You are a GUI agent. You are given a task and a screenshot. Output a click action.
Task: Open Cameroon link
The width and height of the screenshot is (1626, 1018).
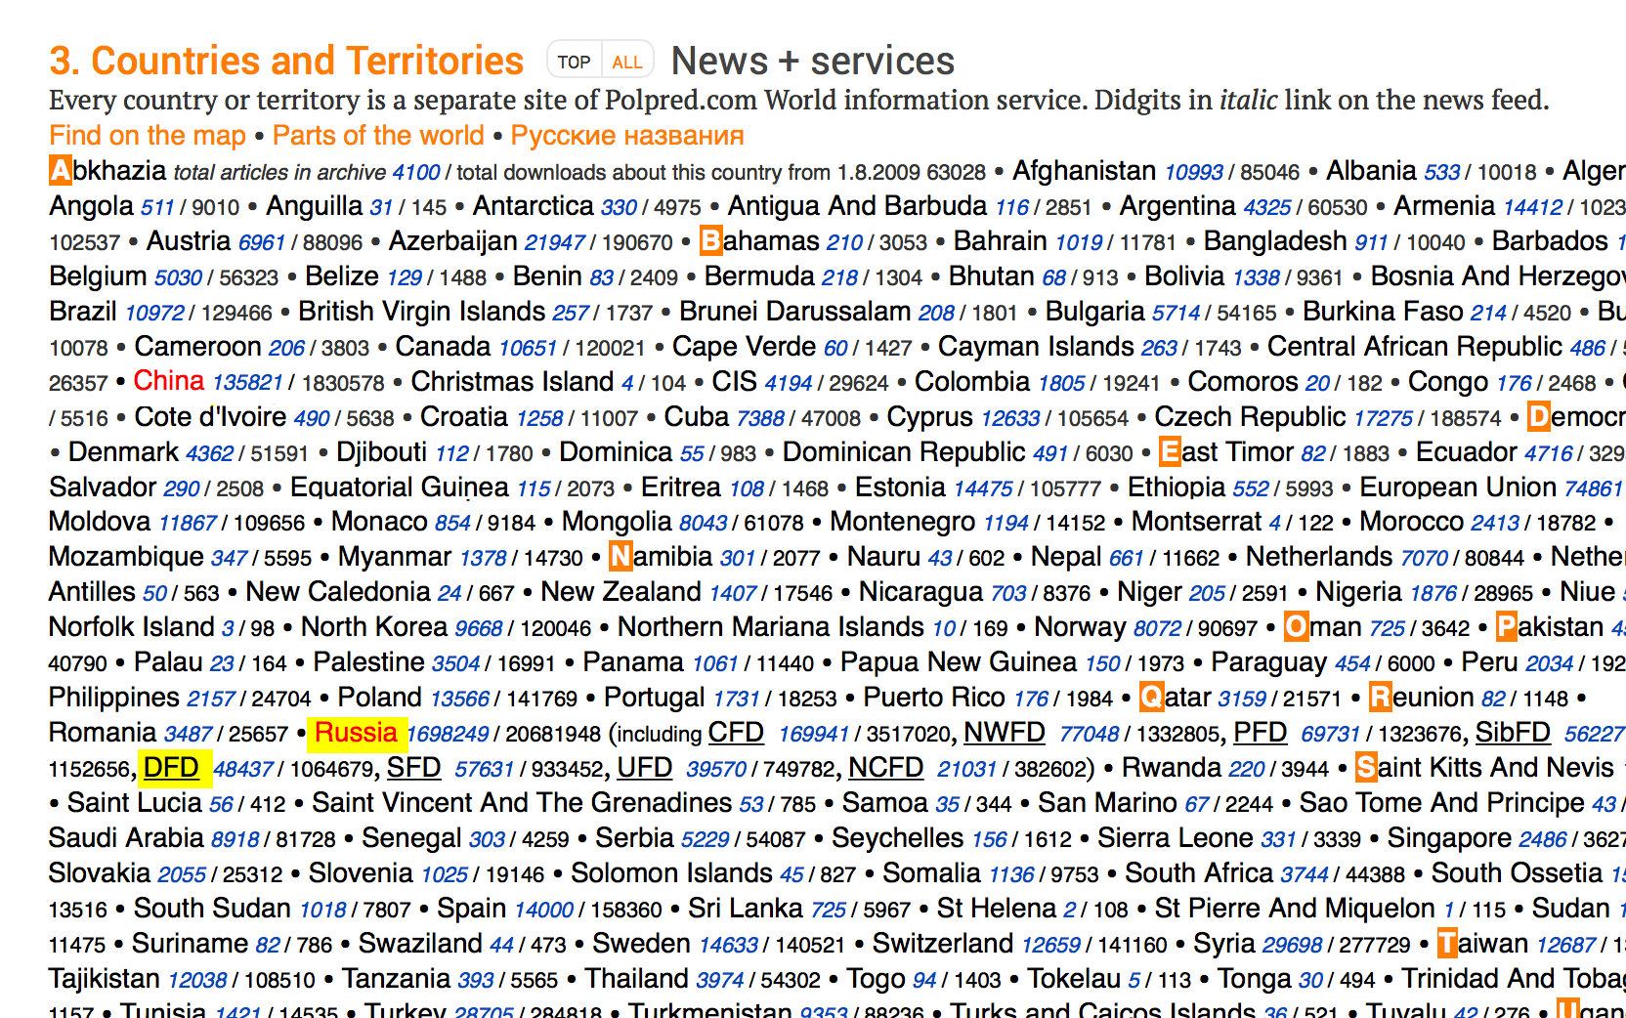pos(197,347)
